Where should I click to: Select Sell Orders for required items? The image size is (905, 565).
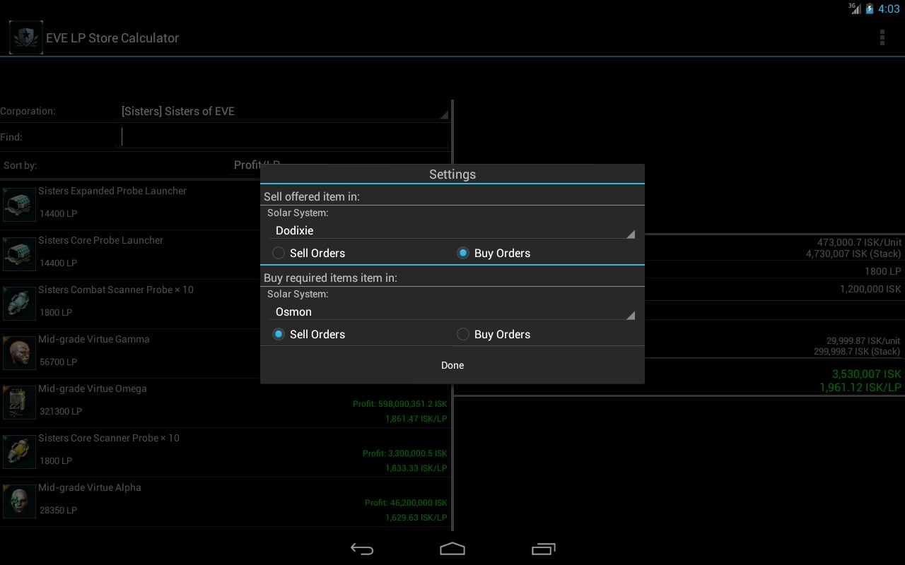[x=309, y=334]
